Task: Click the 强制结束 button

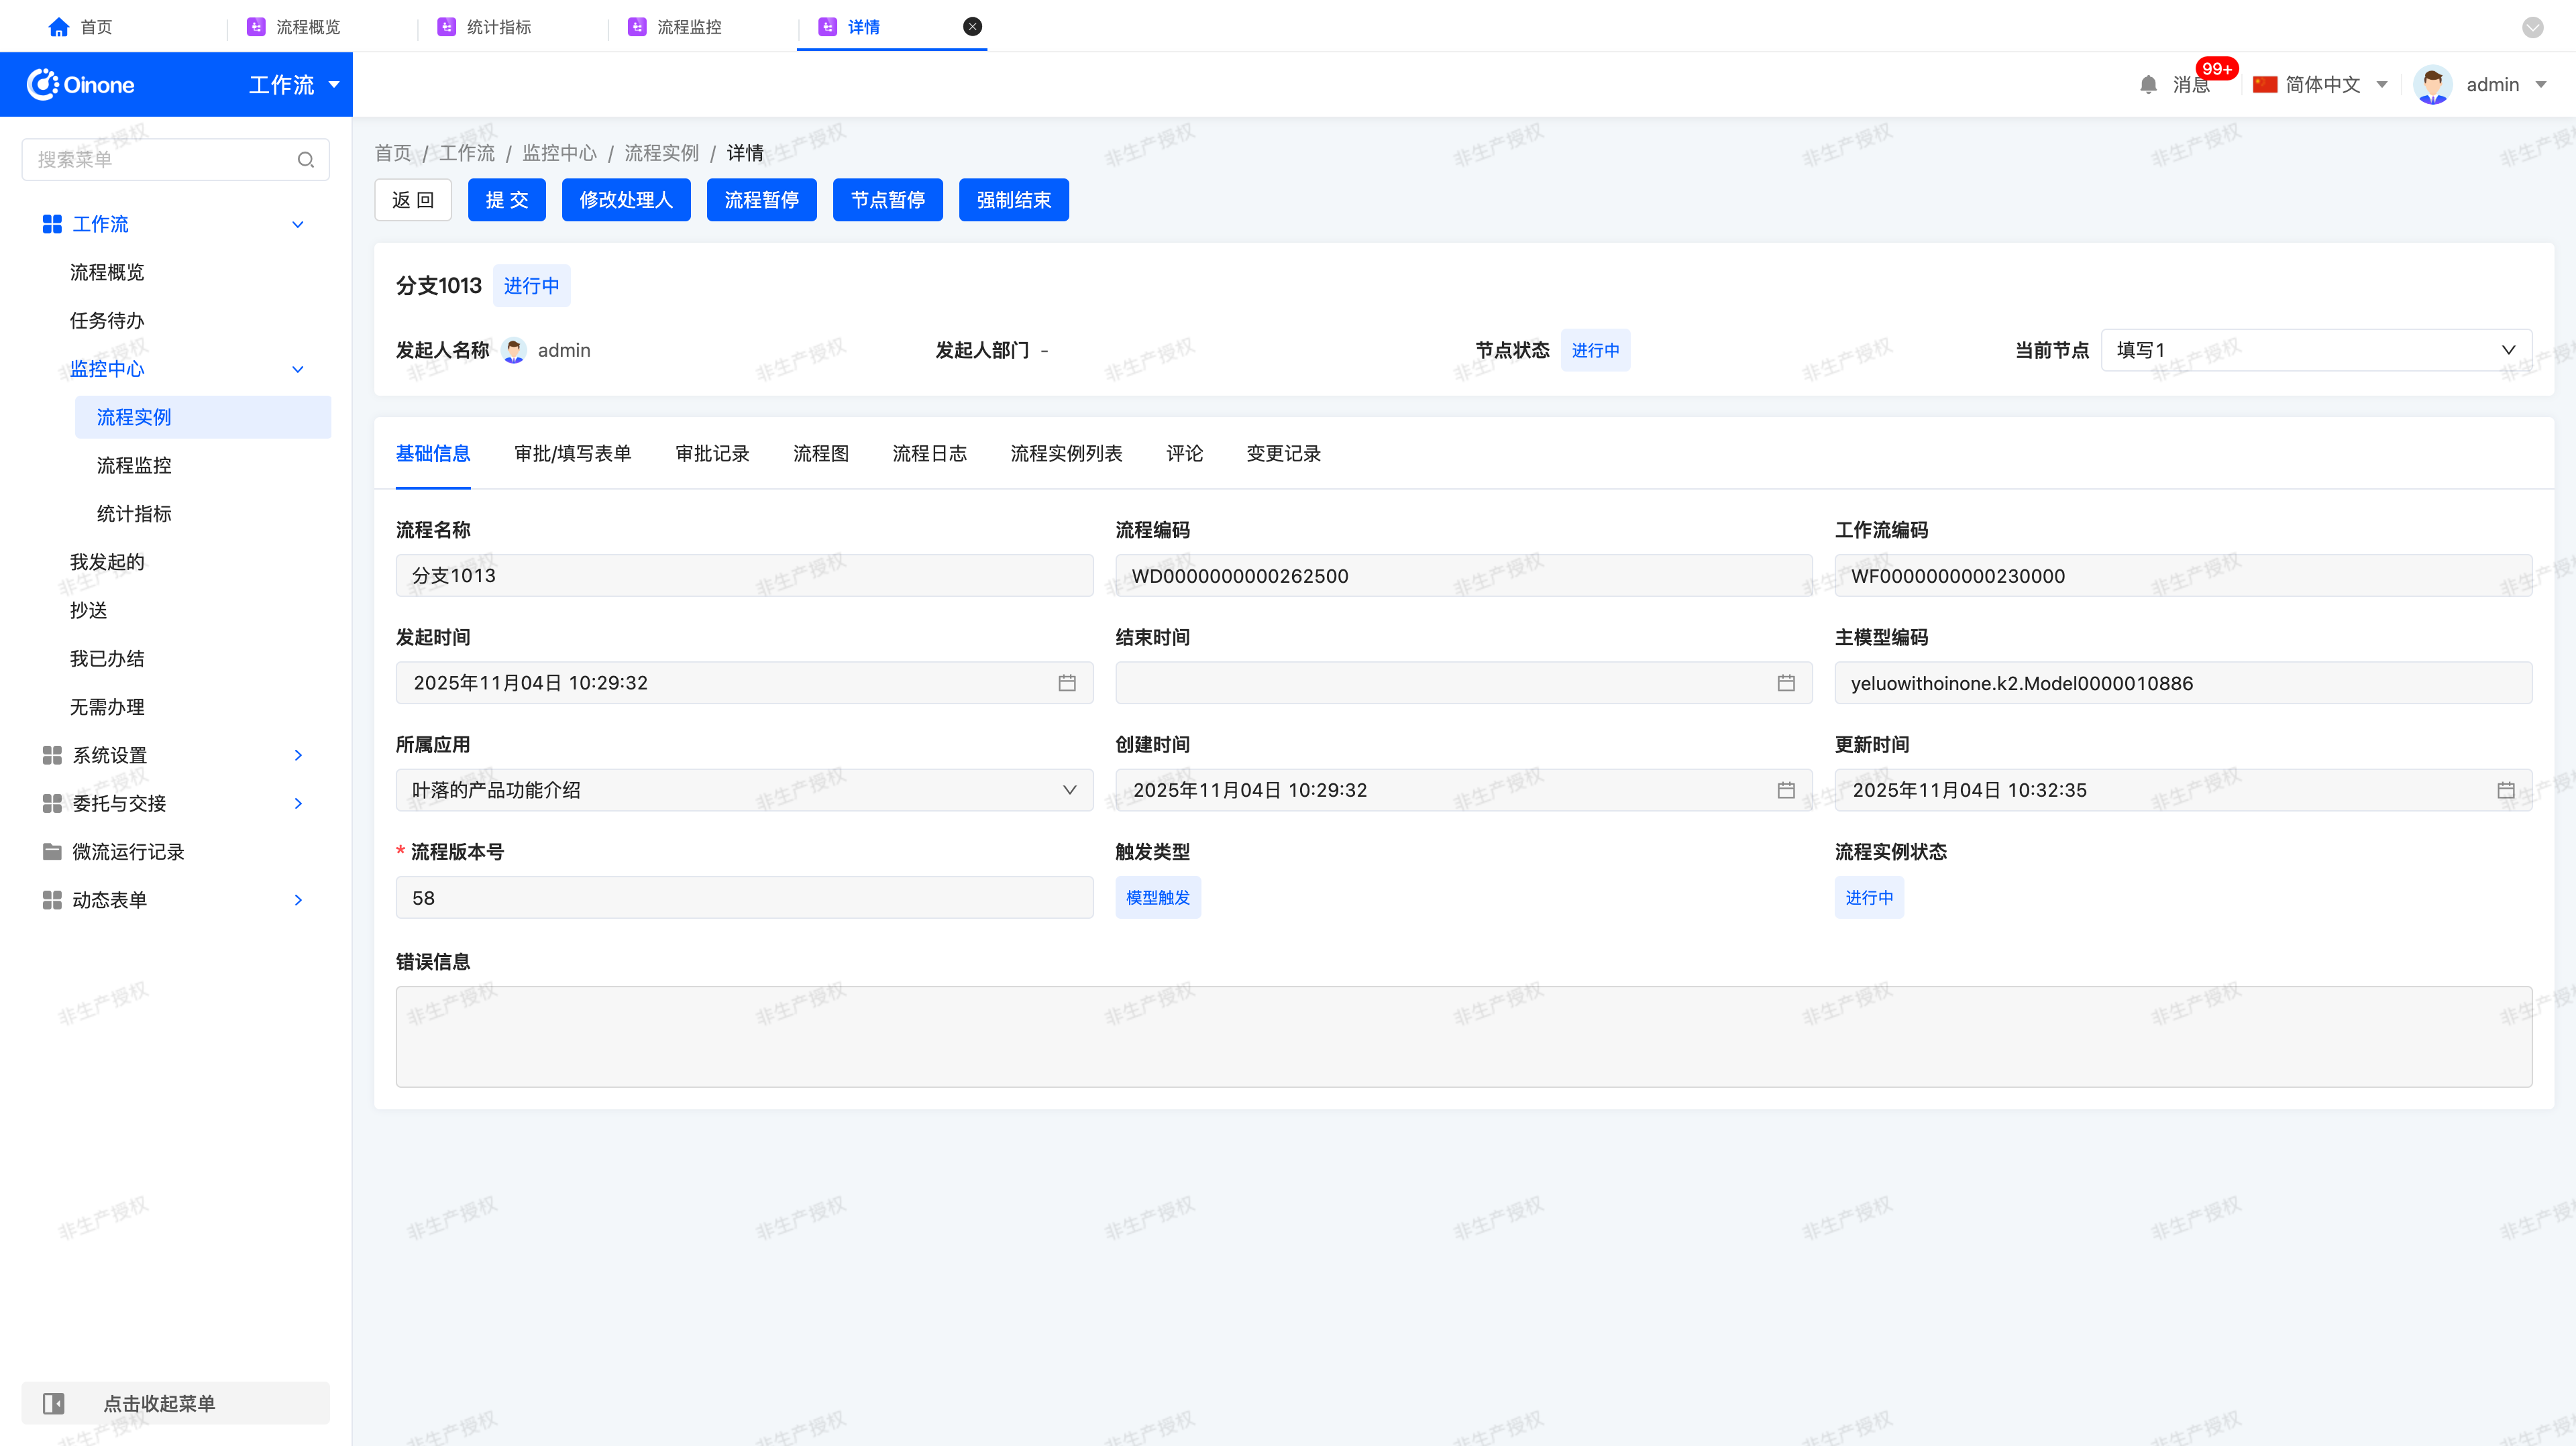Action: 1013,200
